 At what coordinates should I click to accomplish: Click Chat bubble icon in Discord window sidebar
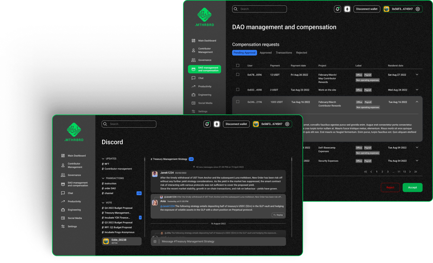[x=63, y=193]
